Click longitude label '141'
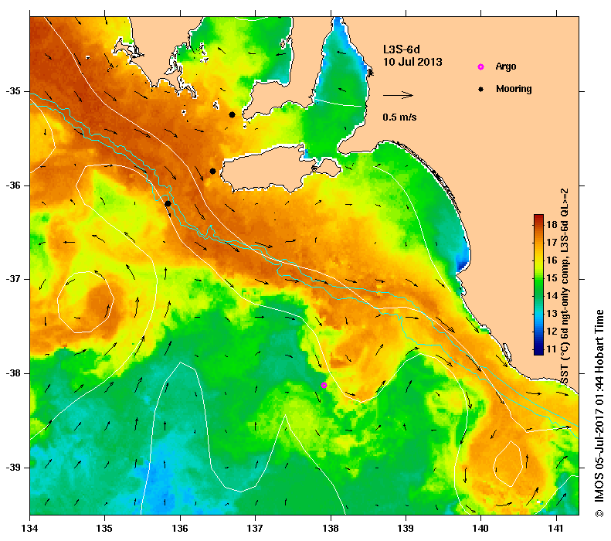The height and width of the screenshot is (541, 611). [556, 529]
